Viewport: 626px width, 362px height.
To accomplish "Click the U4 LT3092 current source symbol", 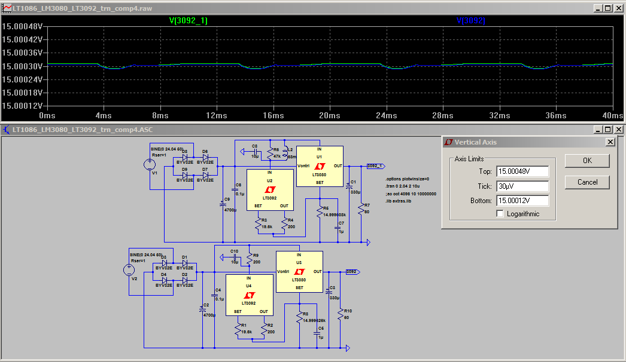I will click(x=249, y=295).
